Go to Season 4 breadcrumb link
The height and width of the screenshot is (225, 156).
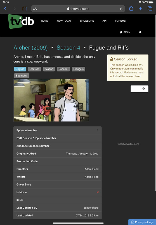68,48
